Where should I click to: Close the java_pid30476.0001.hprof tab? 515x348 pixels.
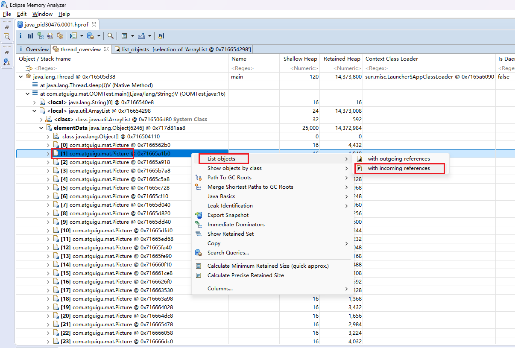coord(94,24)
